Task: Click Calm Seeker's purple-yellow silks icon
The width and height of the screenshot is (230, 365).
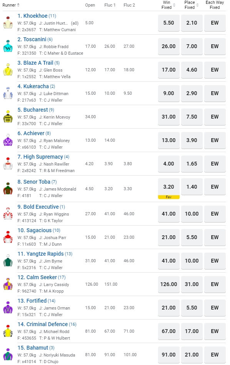Action: (8, 284)
